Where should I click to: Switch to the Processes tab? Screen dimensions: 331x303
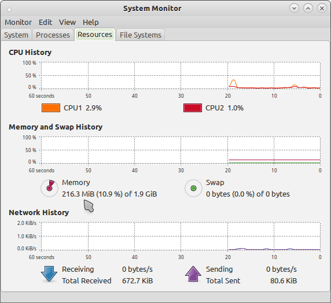(x=53, y=35)
